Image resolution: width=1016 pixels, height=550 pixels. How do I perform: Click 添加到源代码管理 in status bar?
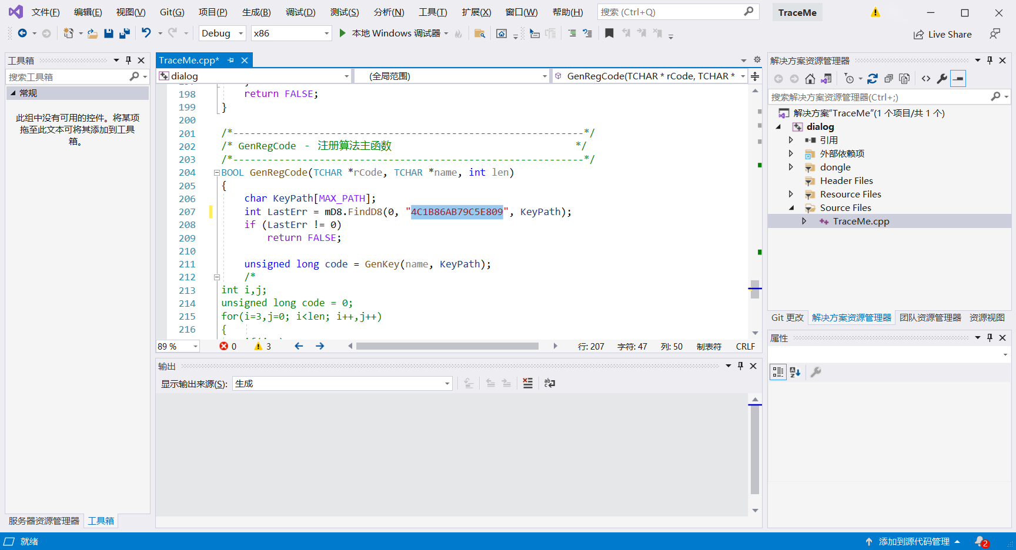pyautogui.click(x=913, y=542)
